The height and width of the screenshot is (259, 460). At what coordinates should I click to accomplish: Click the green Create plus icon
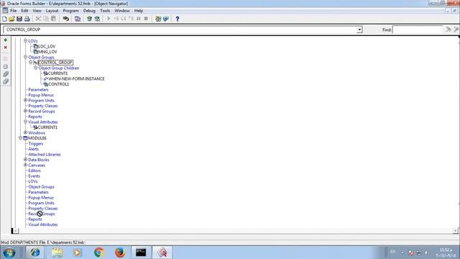pos(5,40)
